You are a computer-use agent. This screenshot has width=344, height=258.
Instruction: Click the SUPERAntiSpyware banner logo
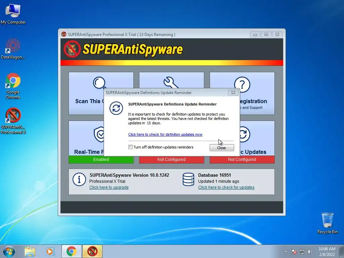123,49
